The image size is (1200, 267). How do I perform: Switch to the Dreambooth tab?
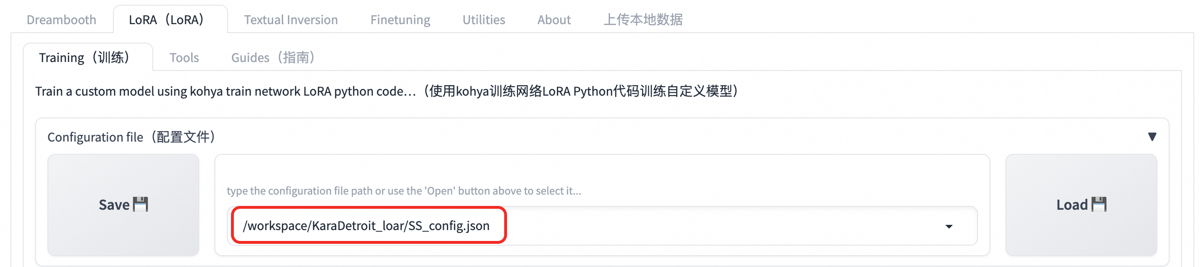pyautogui.click(x=61, y=20)
